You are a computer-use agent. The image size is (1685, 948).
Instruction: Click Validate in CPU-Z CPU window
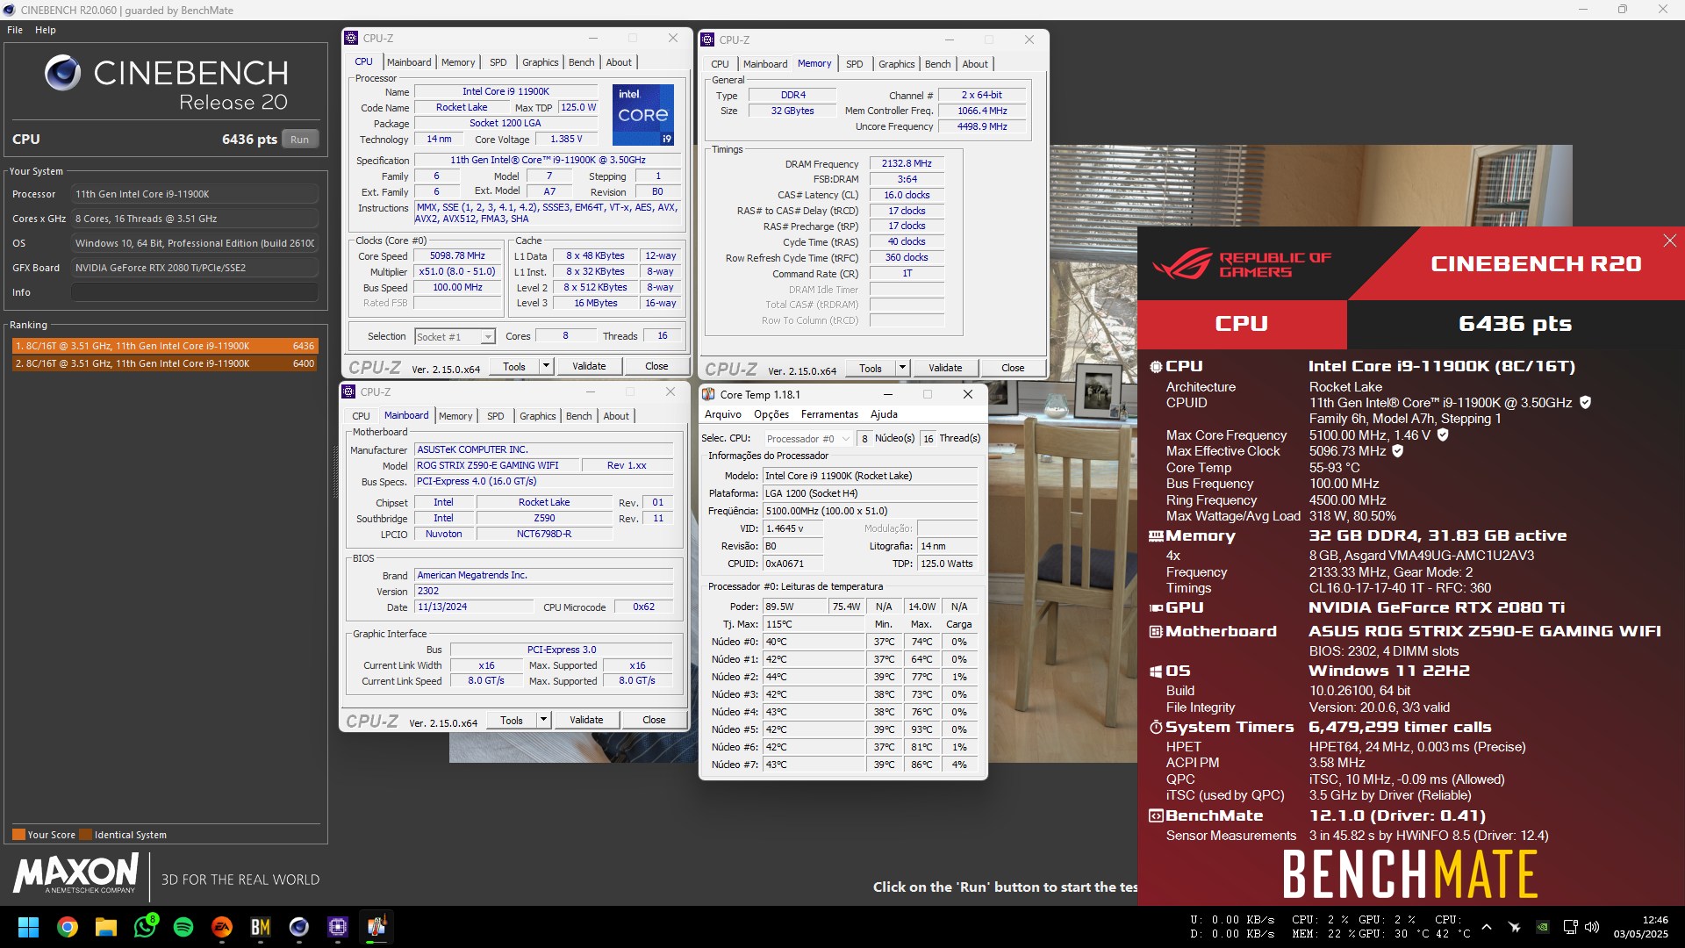click(x=589, y=366)
